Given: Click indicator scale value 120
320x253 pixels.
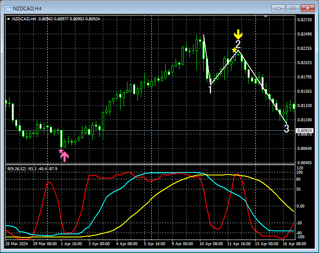Looking at the screenshot, I should coord(300,168).
